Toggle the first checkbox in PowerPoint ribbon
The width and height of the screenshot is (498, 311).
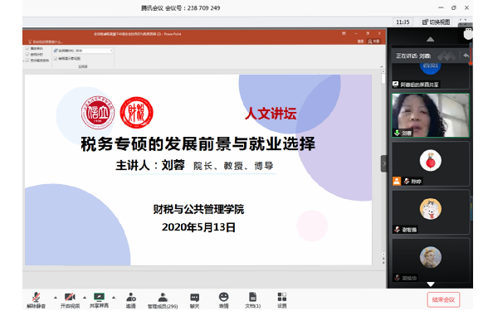pyautogui.click(x=27, y=49)
